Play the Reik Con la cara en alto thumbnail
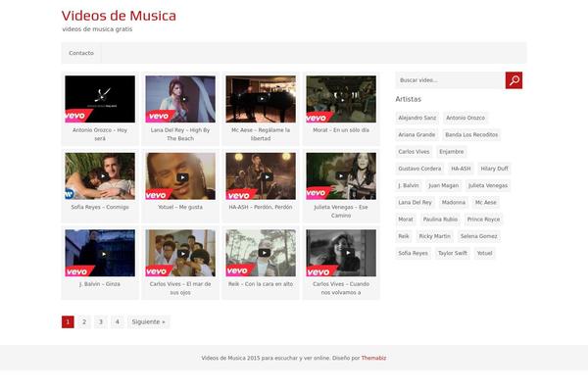 pos(261,253)
